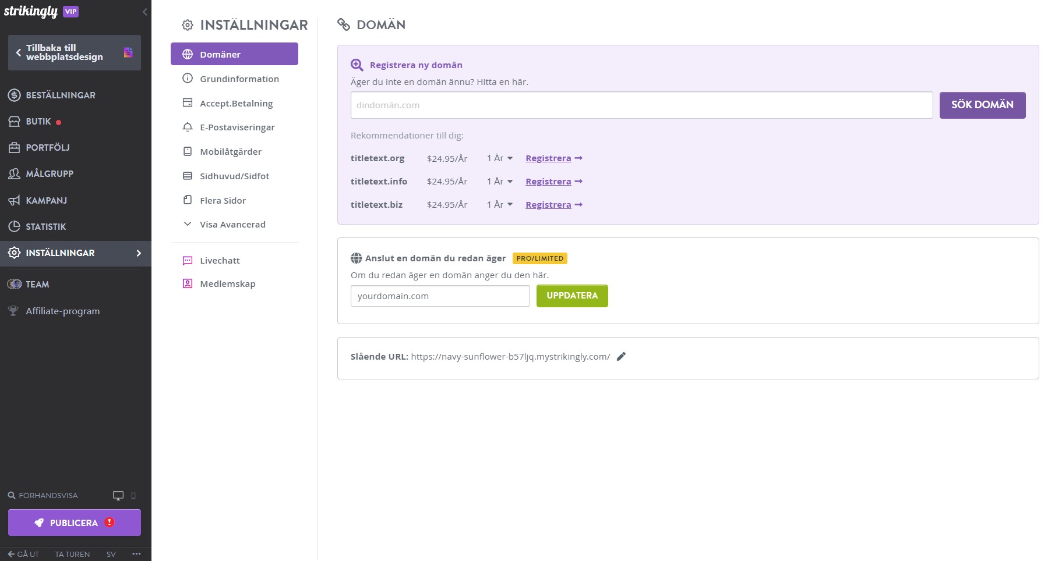Click the SÖK DOMÄN button
Image resolution: width=1062 pixels, height=561 pixels.
coord(982,105)
